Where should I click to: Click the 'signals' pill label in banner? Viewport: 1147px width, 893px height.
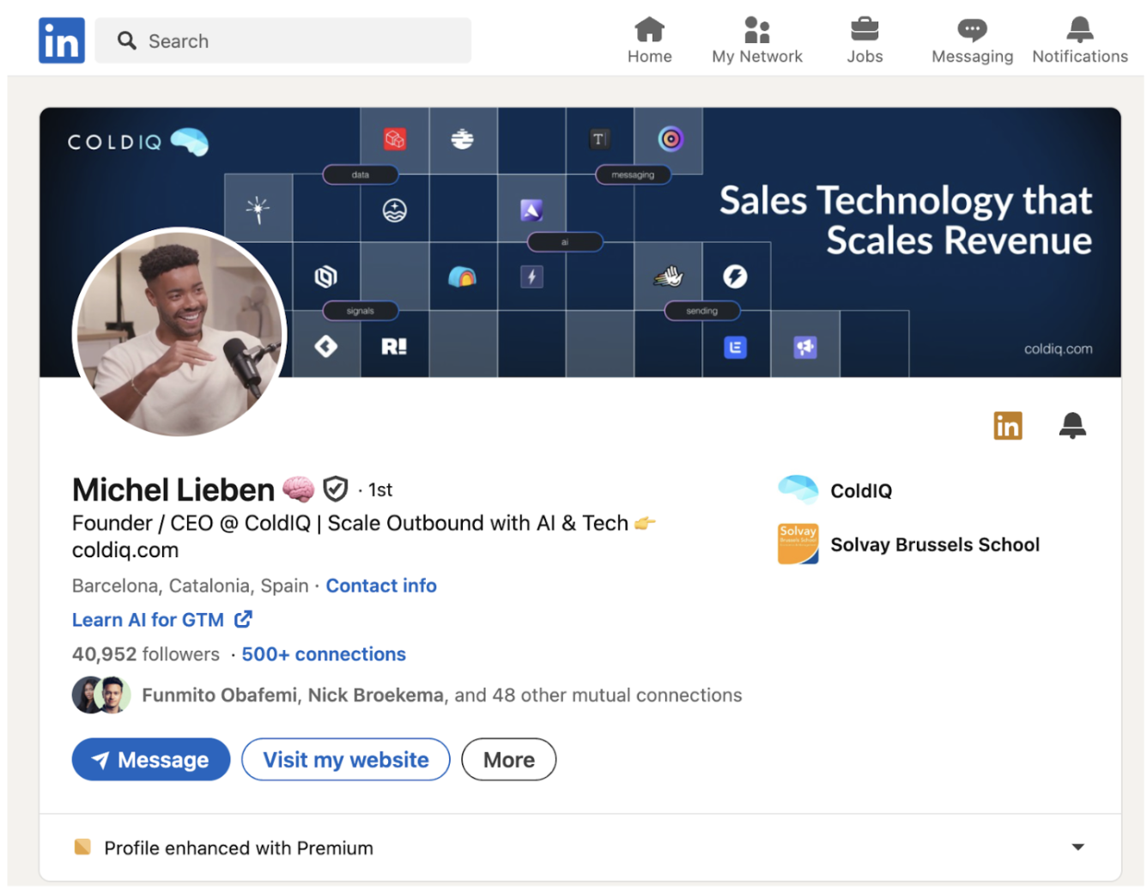pos(361,311)
